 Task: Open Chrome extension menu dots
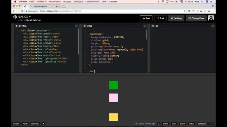pos(213,11)
